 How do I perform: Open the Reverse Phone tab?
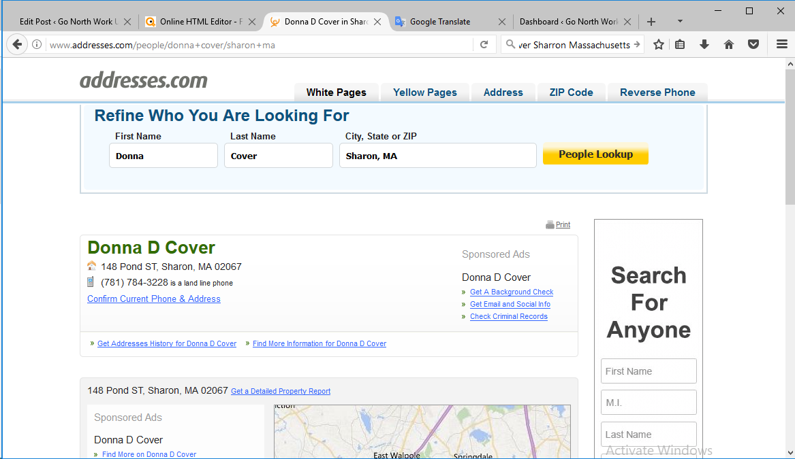(657, 92)
